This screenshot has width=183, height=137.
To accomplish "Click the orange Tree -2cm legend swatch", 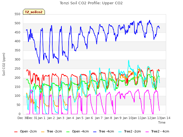I will (x=43, y=132).
